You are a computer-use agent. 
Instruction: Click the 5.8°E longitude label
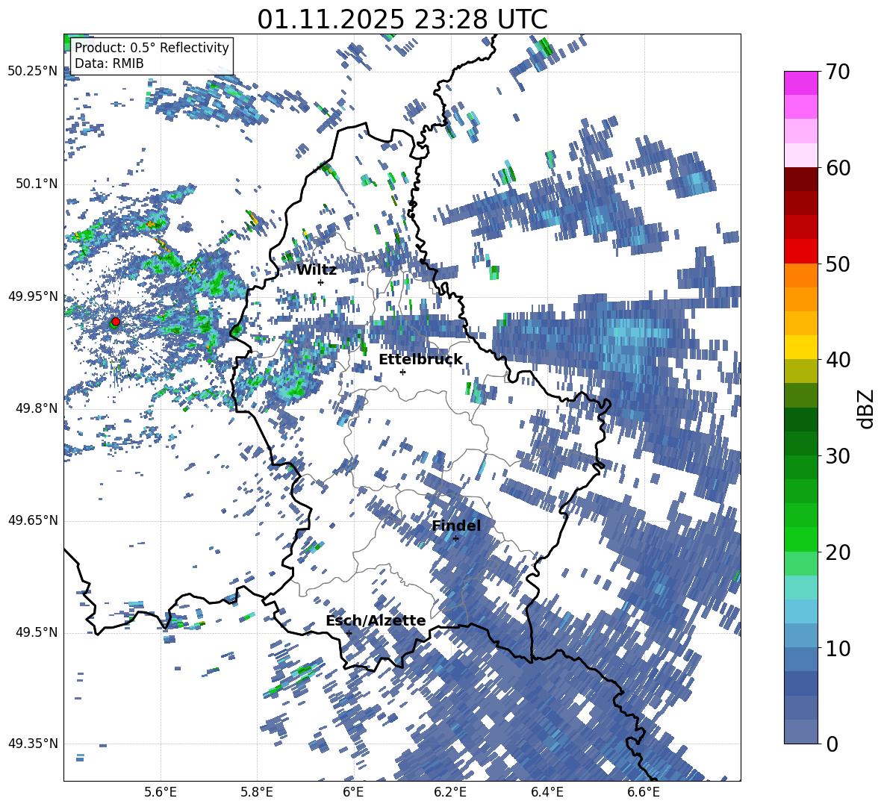(x=257, y=792)
